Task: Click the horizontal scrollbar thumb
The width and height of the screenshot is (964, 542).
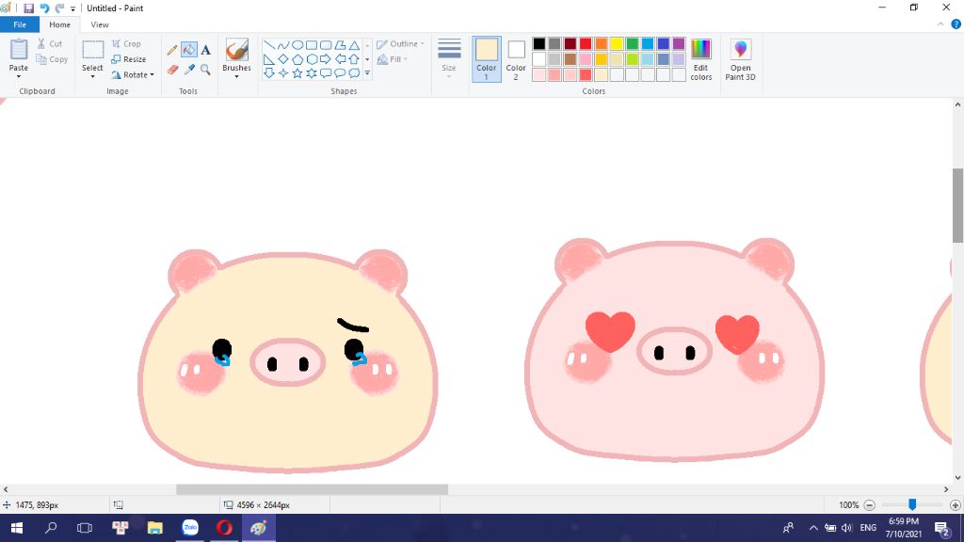Action: [x=312, y=489]
